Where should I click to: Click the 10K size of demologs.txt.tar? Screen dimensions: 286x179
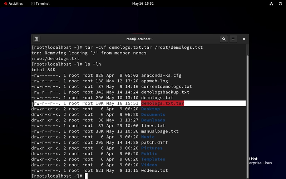pyautogui.click(x=100, y=103)
